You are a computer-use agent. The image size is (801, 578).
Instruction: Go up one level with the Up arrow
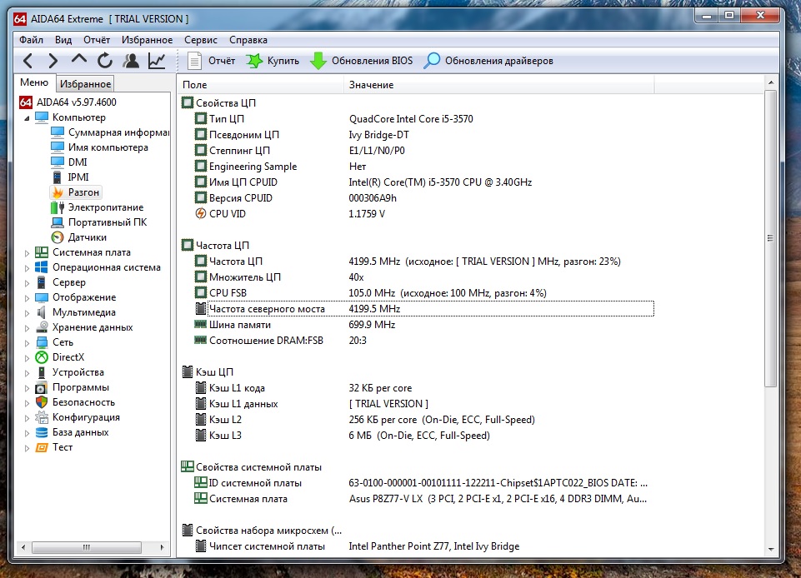click(x=79, y=61)
